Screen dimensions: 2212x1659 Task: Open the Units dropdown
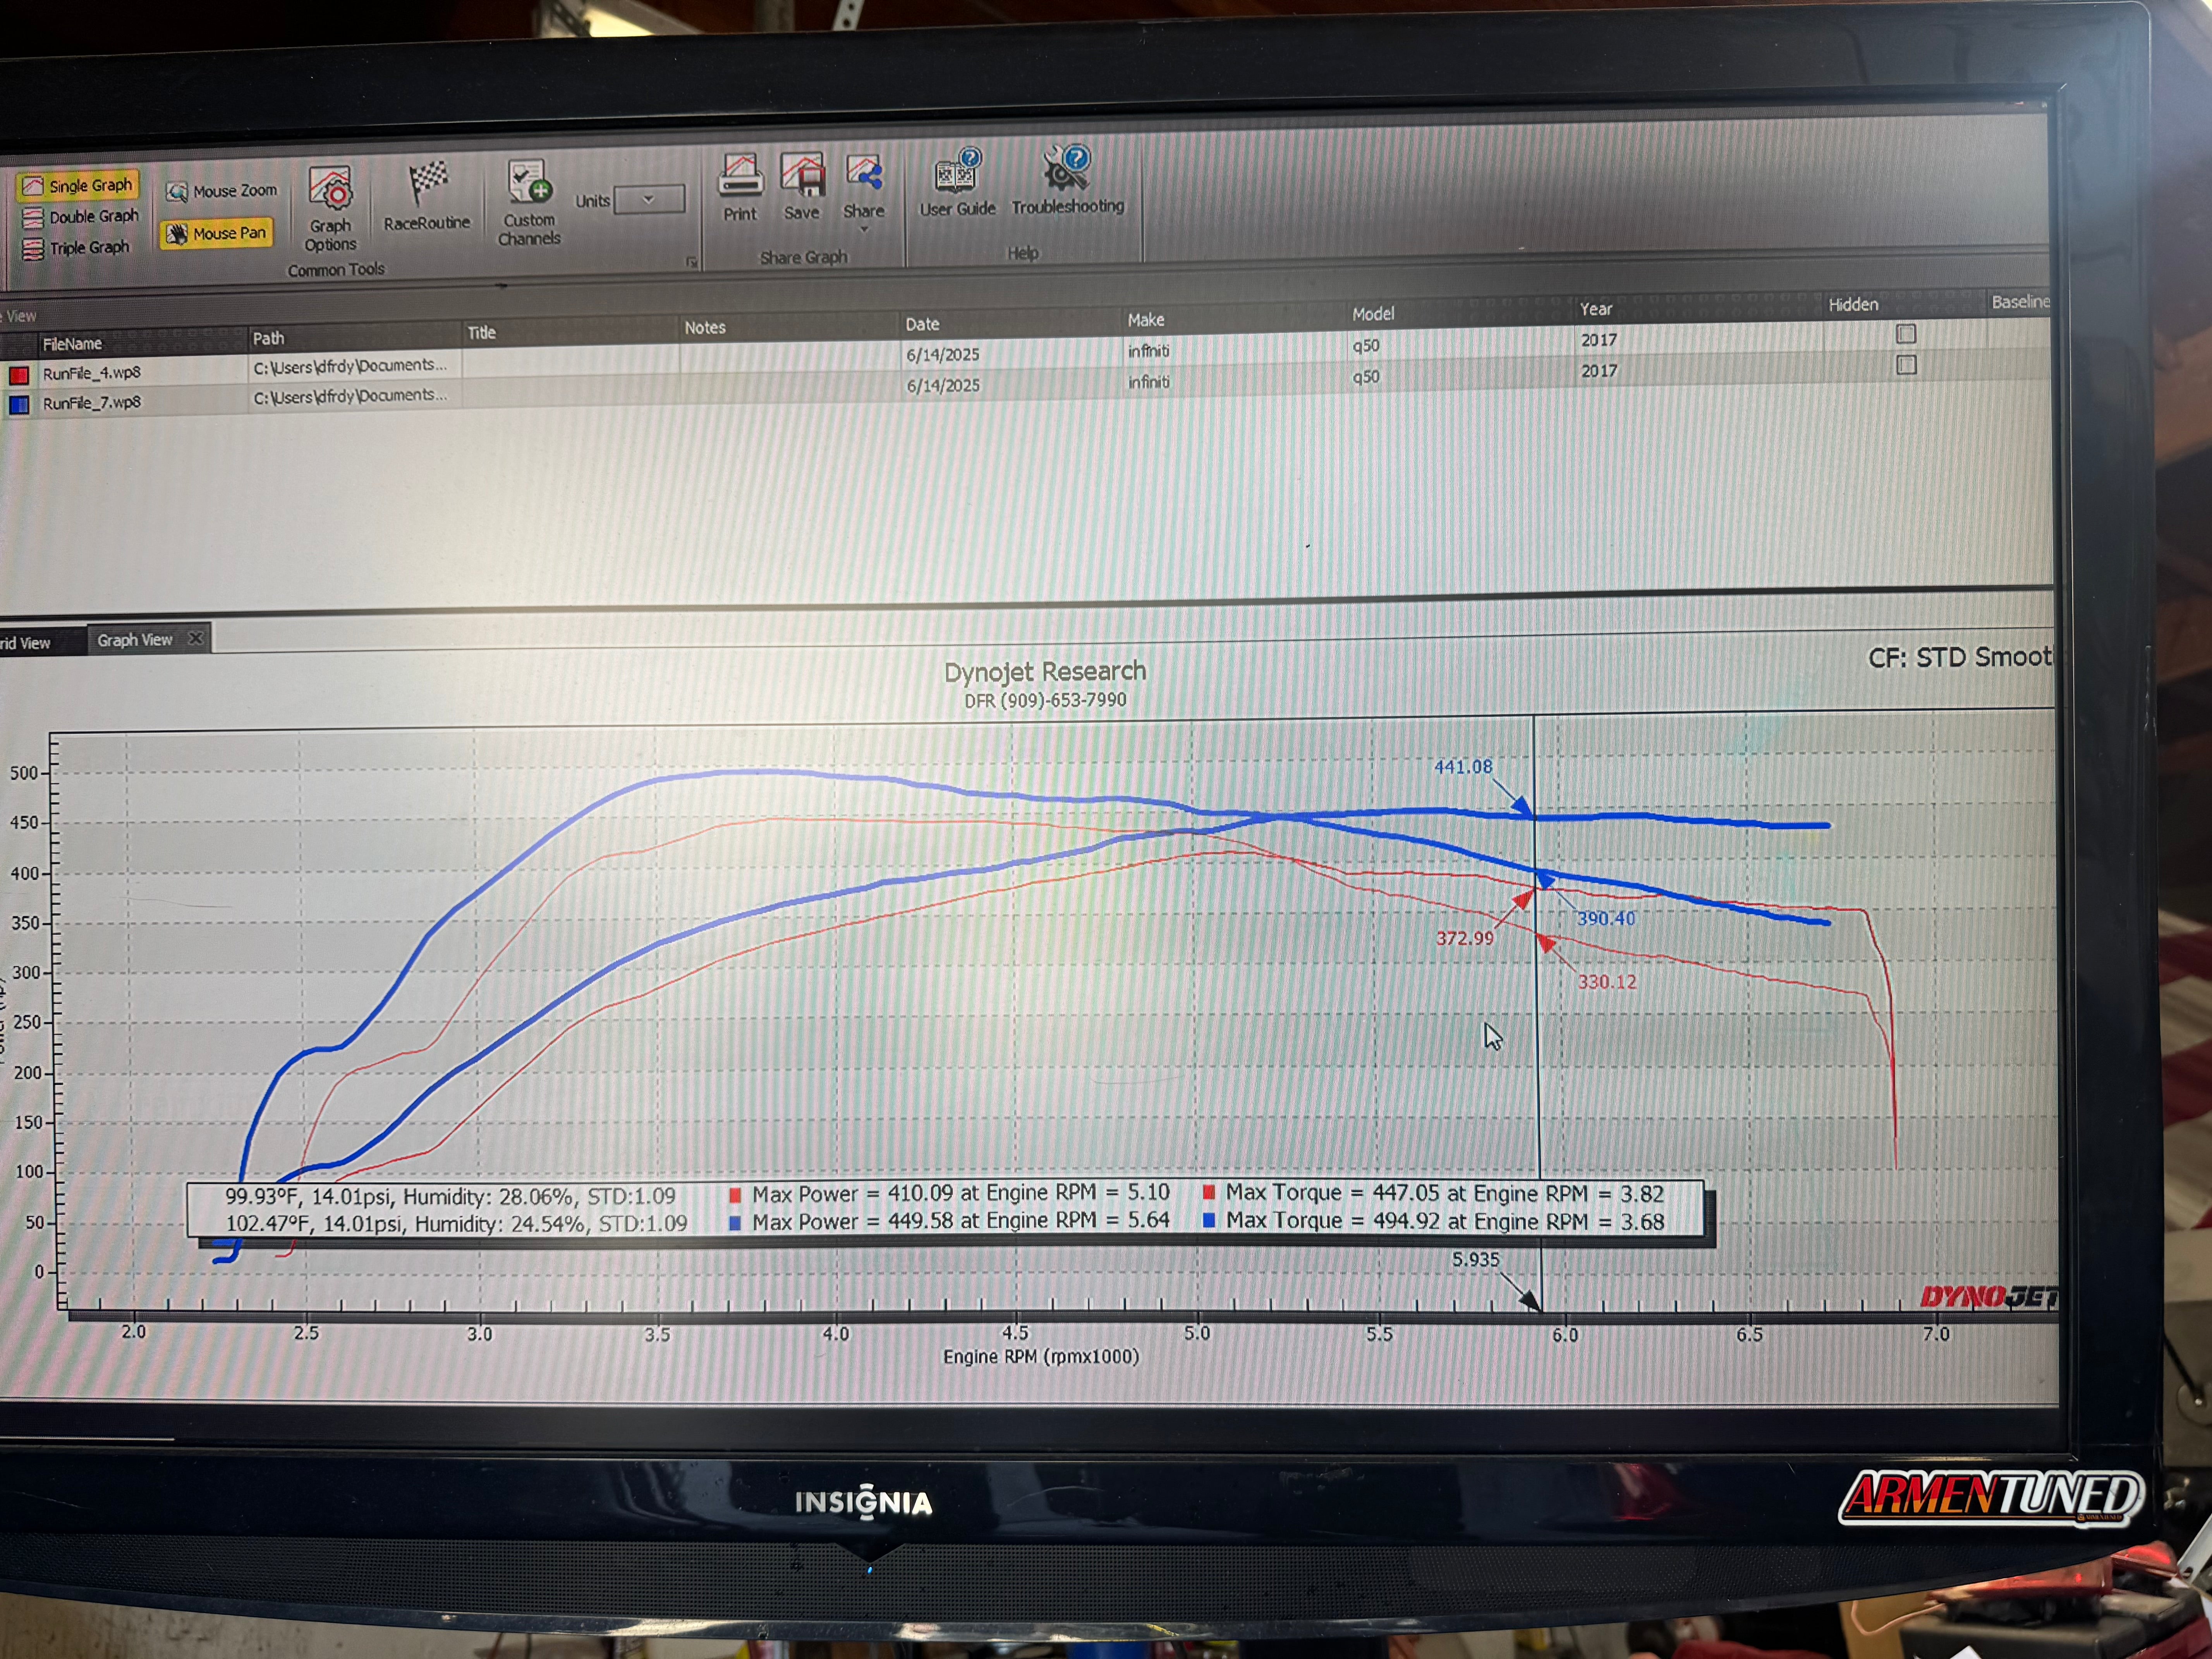649,199
